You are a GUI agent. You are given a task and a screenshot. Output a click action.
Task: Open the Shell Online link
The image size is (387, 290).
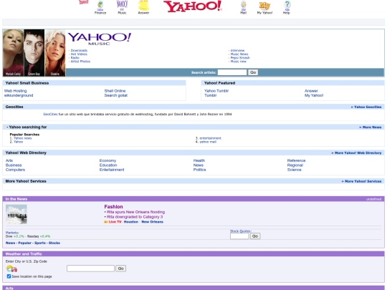tap(115, 91)
